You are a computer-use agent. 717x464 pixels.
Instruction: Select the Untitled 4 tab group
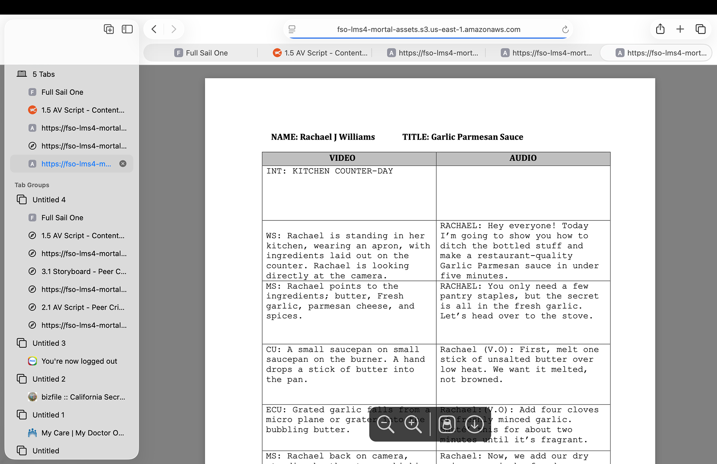[x=49, y=199]
